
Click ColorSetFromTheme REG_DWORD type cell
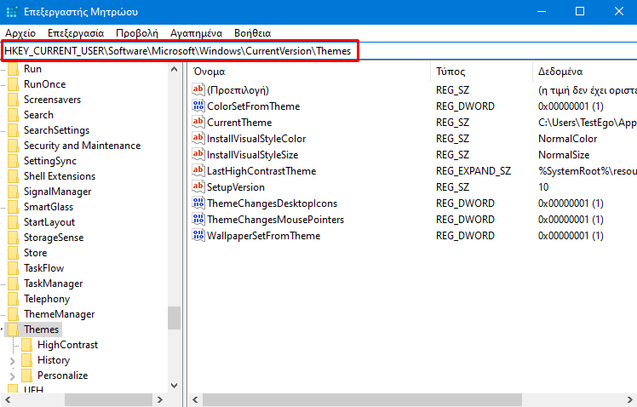465,106
